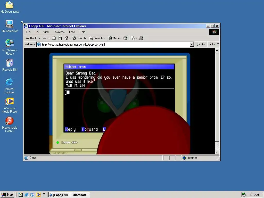Open the Help menu
The width and height of the screenshot is (264, 198).
click(x=82, y=32)
